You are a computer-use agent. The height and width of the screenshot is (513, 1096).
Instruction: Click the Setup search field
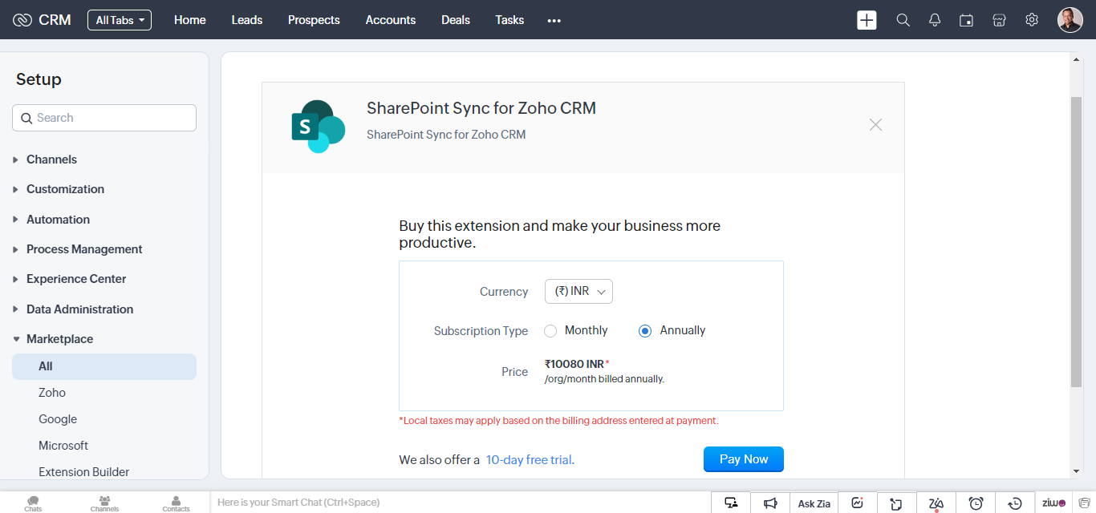(104, 118)
